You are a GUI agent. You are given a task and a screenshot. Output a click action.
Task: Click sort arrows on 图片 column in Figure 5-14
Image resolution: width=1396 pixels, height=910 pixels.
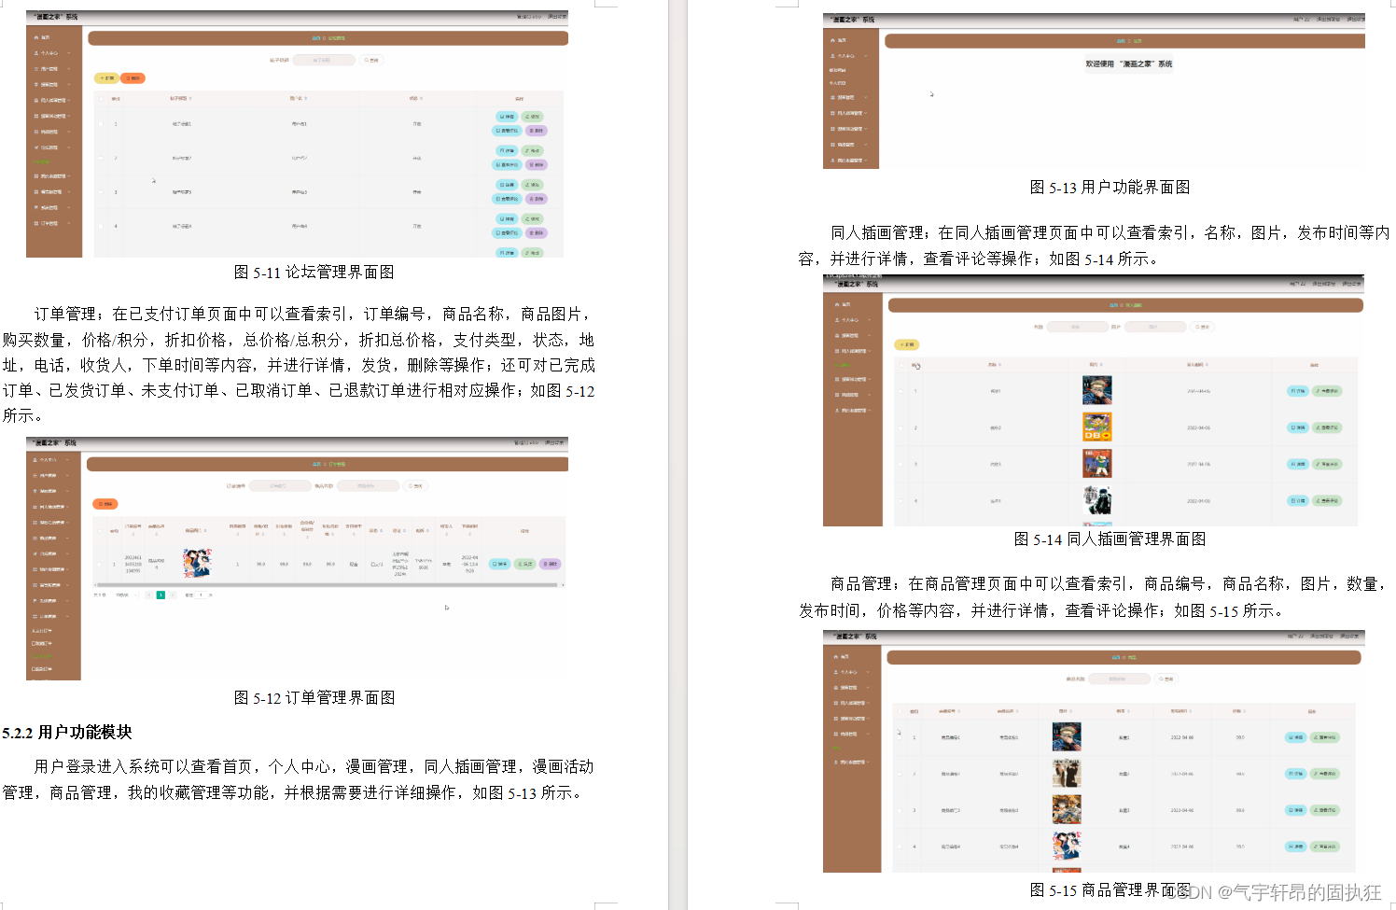click(1101, 365)
